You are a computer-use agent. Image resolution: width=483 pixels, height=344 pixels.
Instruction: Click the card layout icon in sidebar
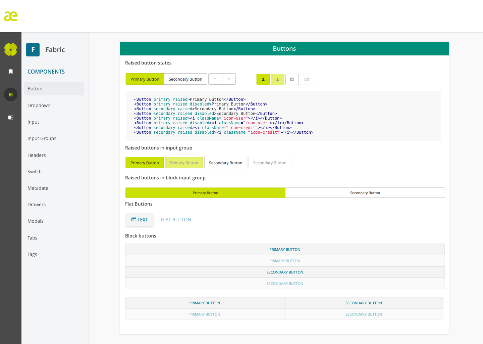11,117
